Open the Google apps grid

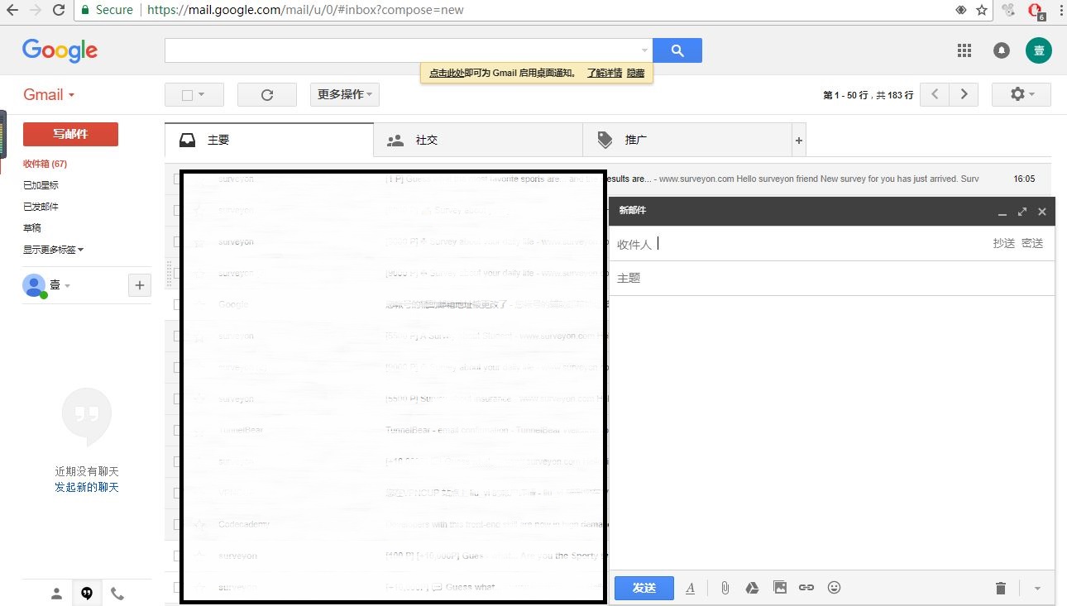(964, 50)
